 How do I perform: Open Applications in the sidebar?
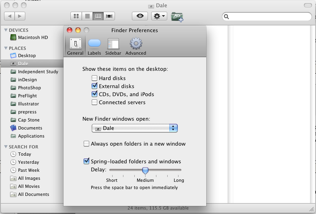(32, 136)
